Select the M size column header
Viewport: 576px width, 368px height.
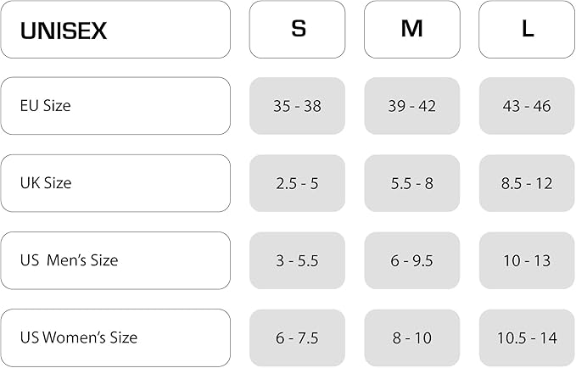click(x=412, y=30)
